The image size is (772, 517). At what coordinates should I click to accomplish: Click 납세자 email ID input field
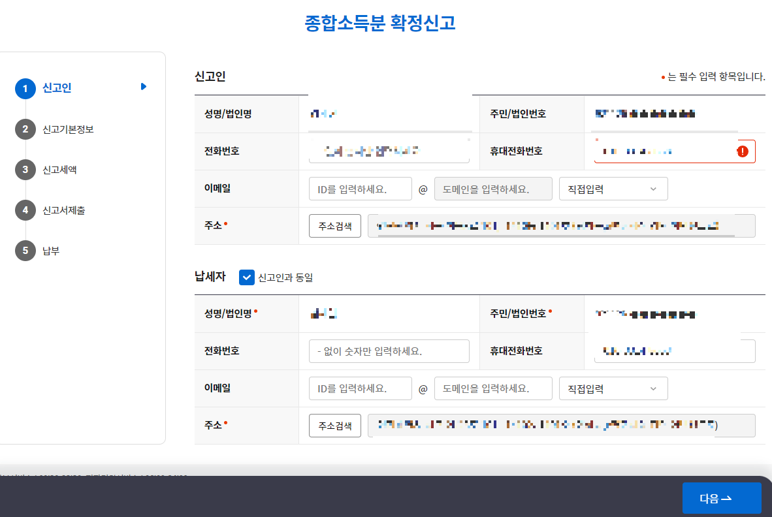pos(361,388)
